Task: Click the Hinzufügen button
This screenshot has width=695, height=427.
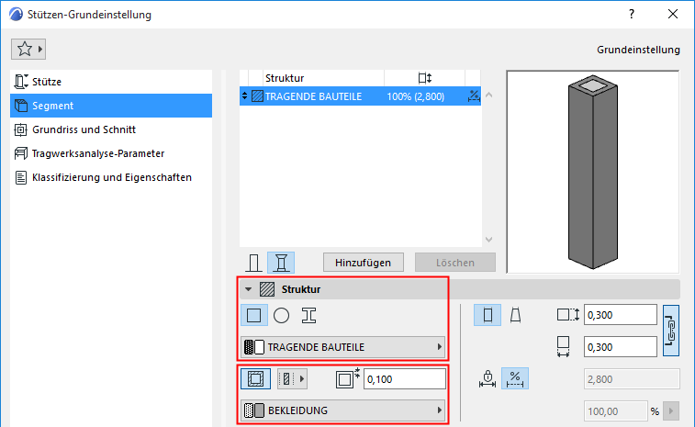Action: [363, 263]
